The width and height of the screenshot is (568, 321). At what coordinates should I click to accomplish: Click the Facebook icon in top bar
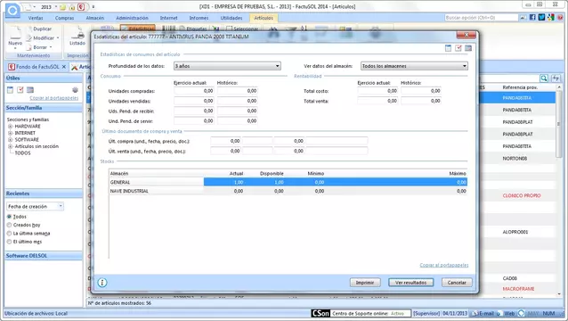tap(532, 18)
